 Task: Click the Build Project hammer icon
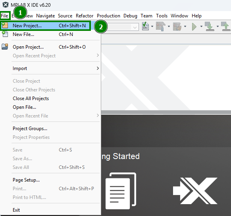coord(161,27)
